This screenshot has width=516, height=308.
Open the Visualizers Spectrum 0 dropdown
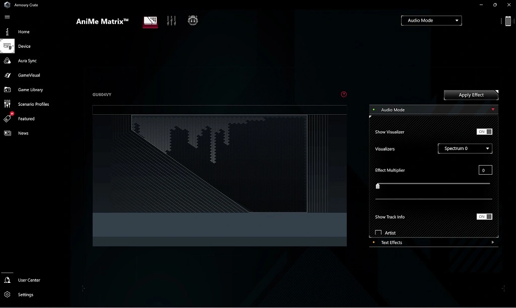465,148
